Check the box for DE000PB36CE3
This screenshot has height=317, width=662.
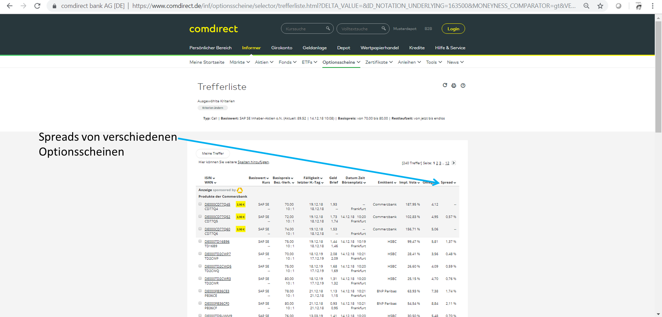coord(200,291)
